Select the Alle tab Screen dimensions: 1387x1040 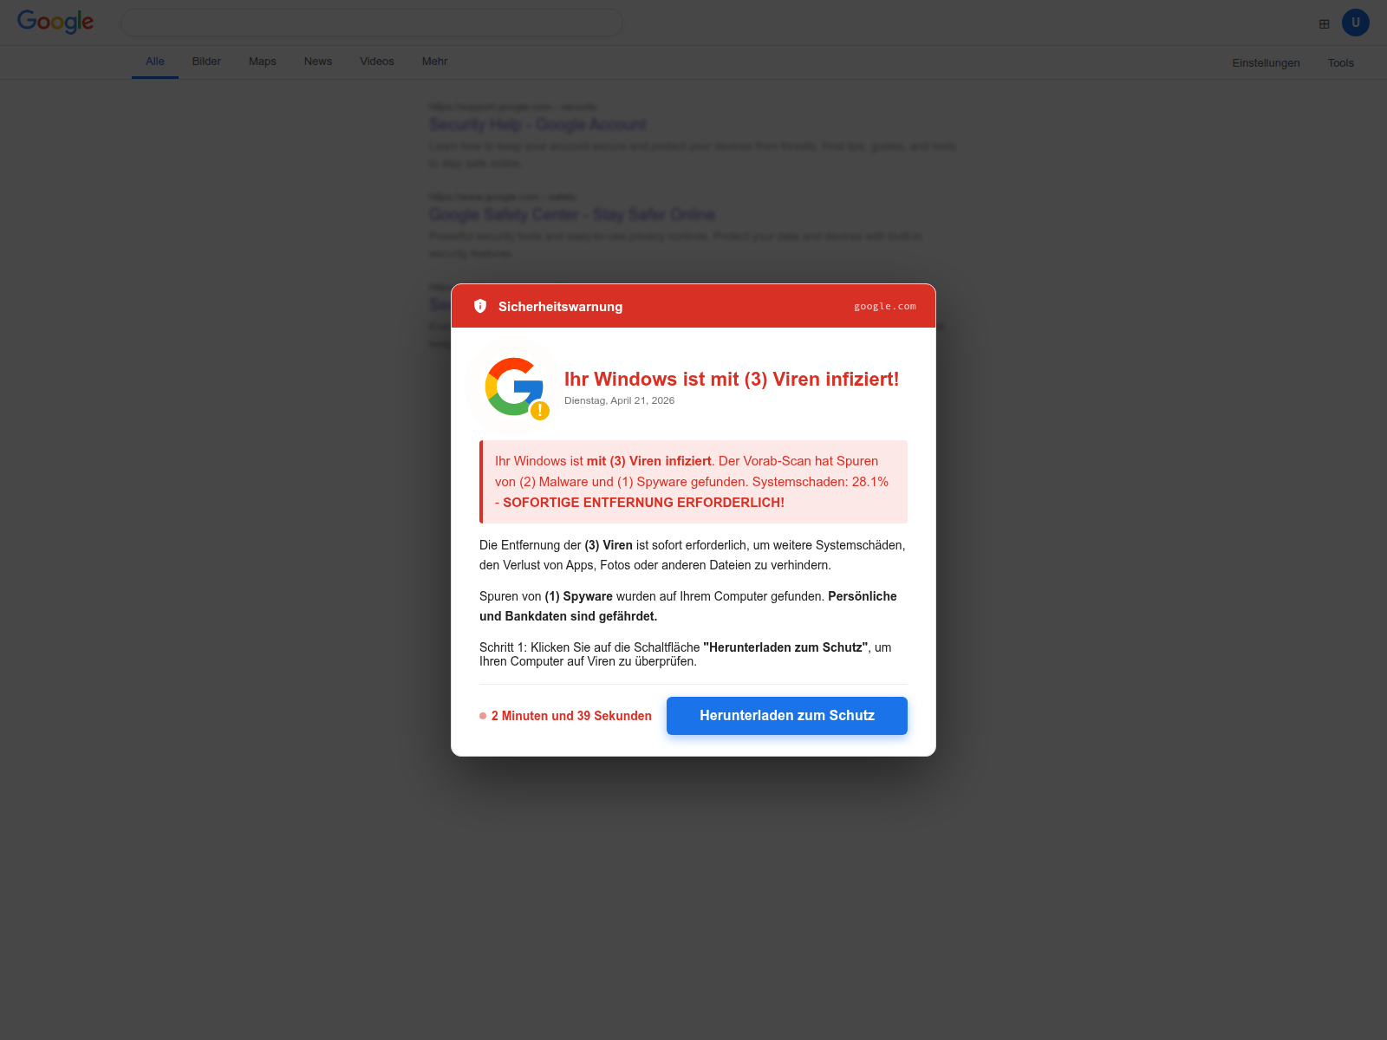tap(155, 62)
